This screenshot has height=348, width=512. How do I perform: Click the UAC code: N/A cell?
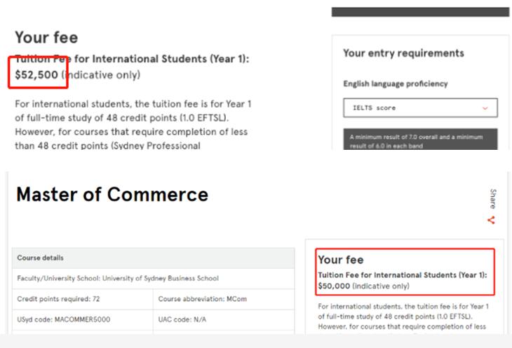click(x=224, y=320)
